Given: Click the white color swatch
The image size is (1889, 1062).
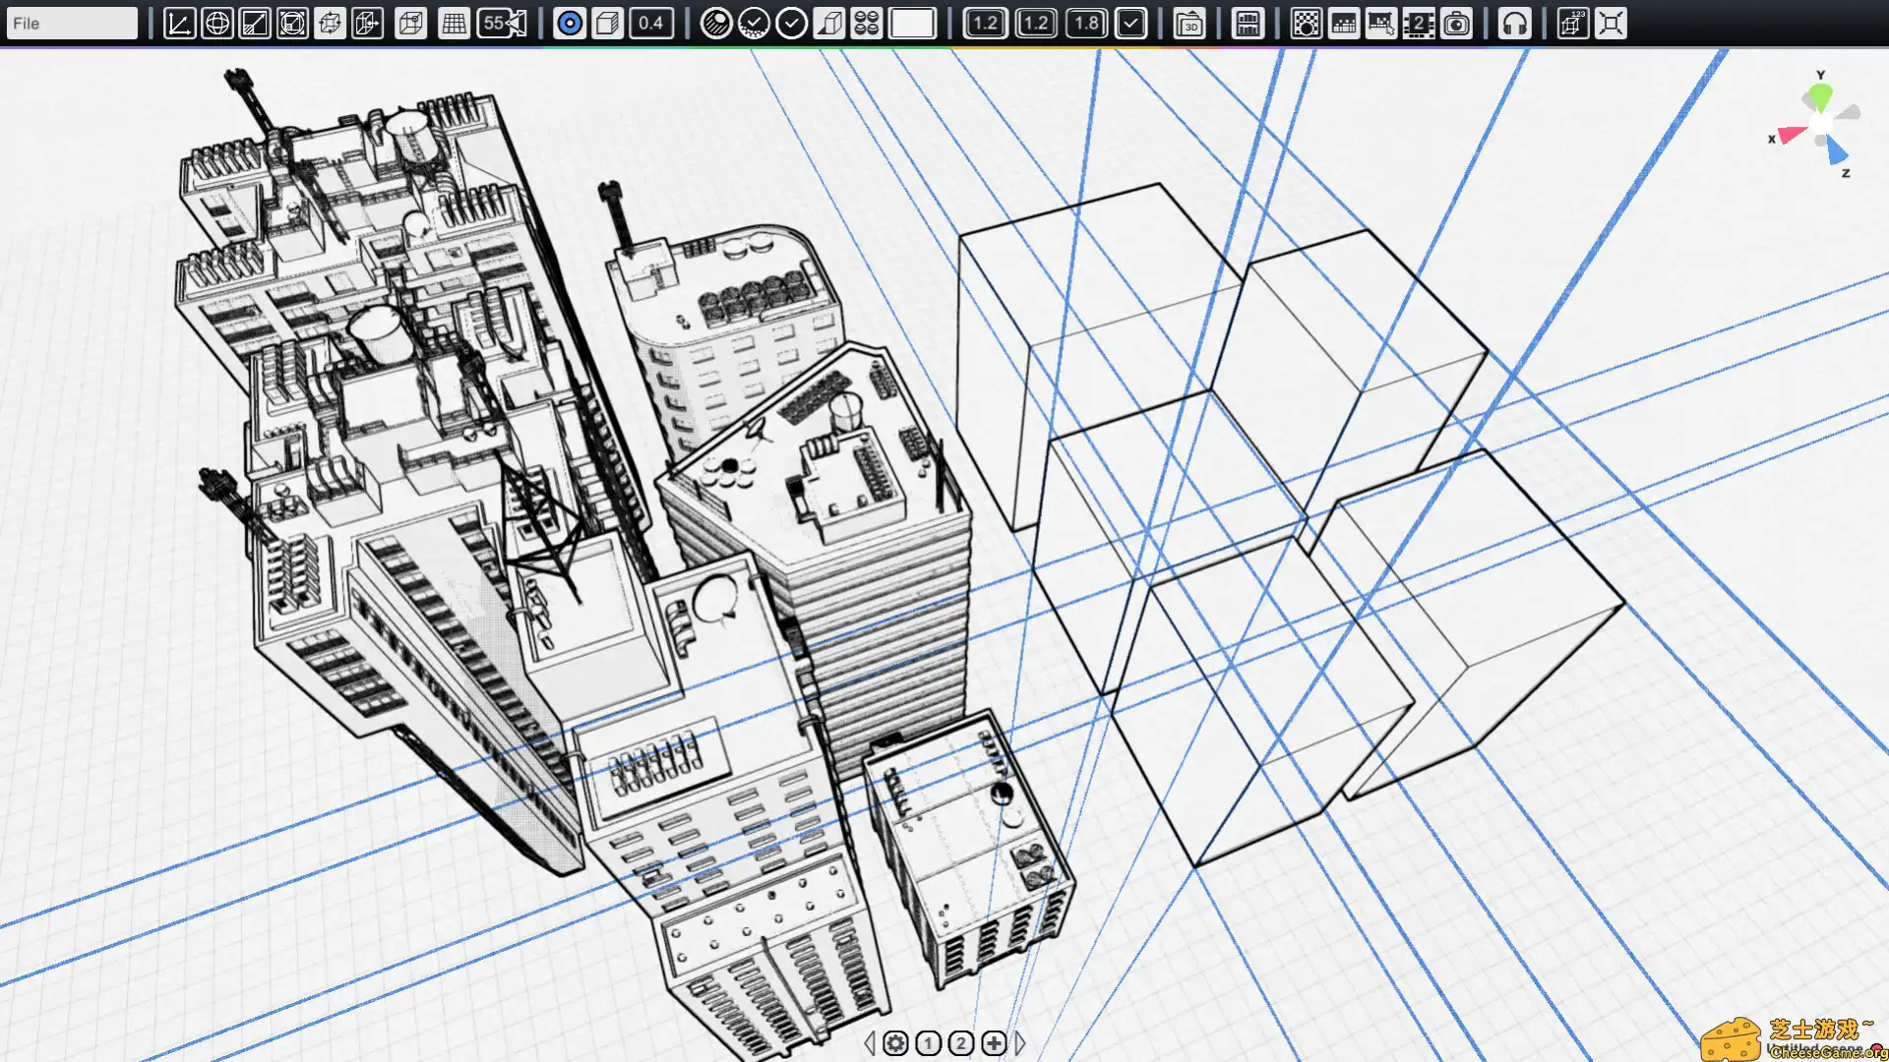Looking at the screenshot, I should [912, 24].
